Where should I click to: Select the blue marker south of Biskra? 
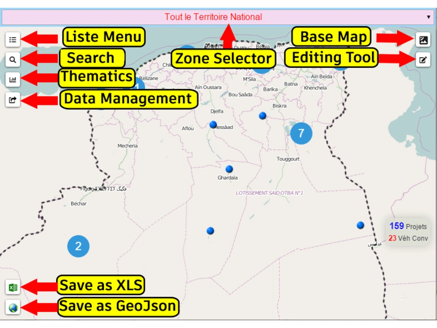click(x=263, y=116)
